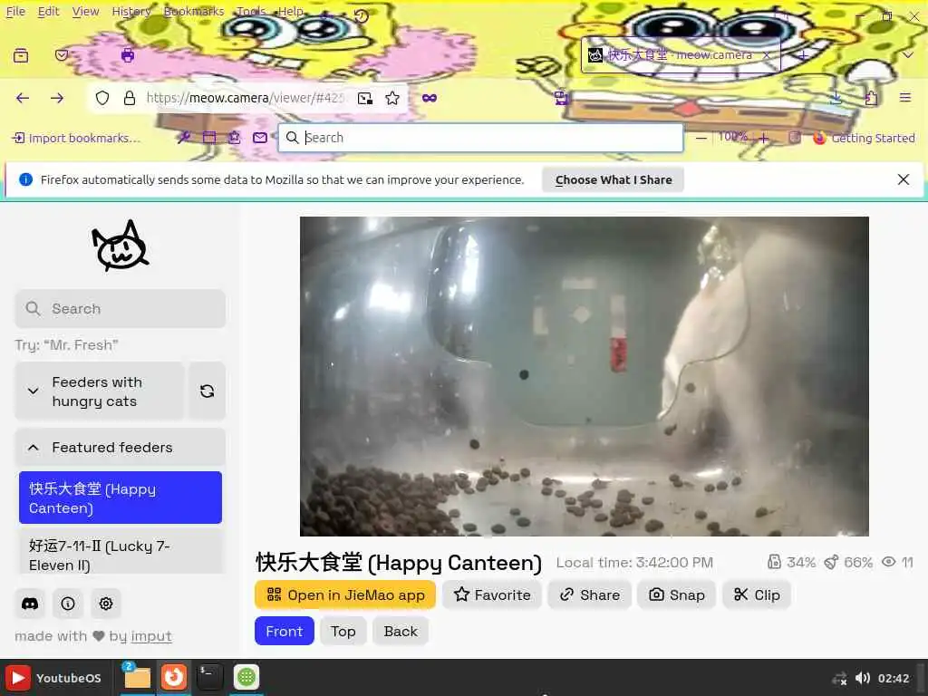Image resolution: width=928 pixels, height=696 pixels.
Task: Click the volume speaker tray icon
Action: click(x=863, y=678)
